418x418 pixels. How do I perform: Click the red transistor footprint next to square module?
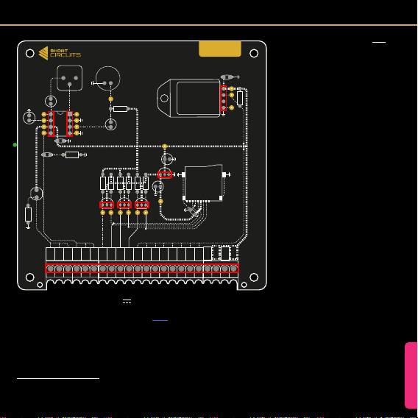point(165,175)
